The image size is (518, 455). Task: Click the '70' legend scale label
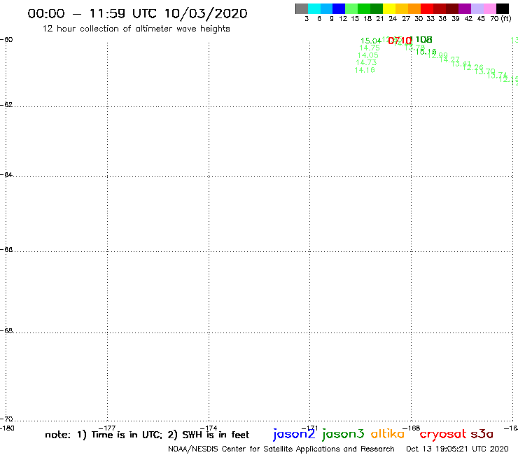[494, 18]
